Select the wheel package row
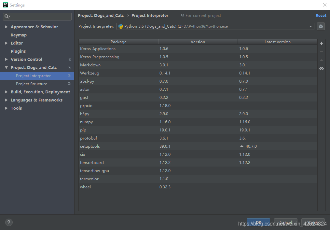The width and height of the screenshot is (330, 230). 198,187
